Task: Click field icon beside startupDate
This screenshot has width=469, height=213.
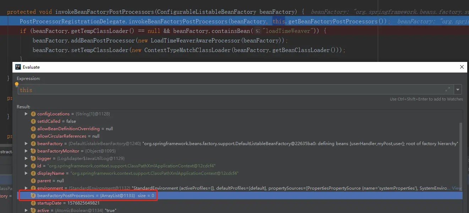Action: point(33,203)
